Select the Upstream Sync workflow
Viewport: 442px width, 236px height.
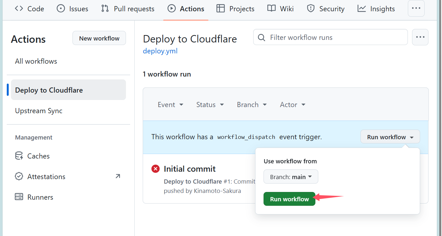pyautogui.click(x=39, y=111)
